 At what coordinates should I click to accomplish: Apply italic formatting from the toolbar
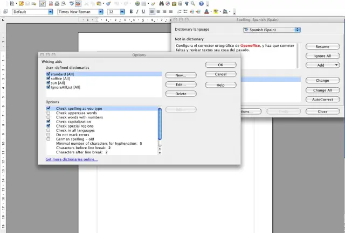tap(137, 11)
